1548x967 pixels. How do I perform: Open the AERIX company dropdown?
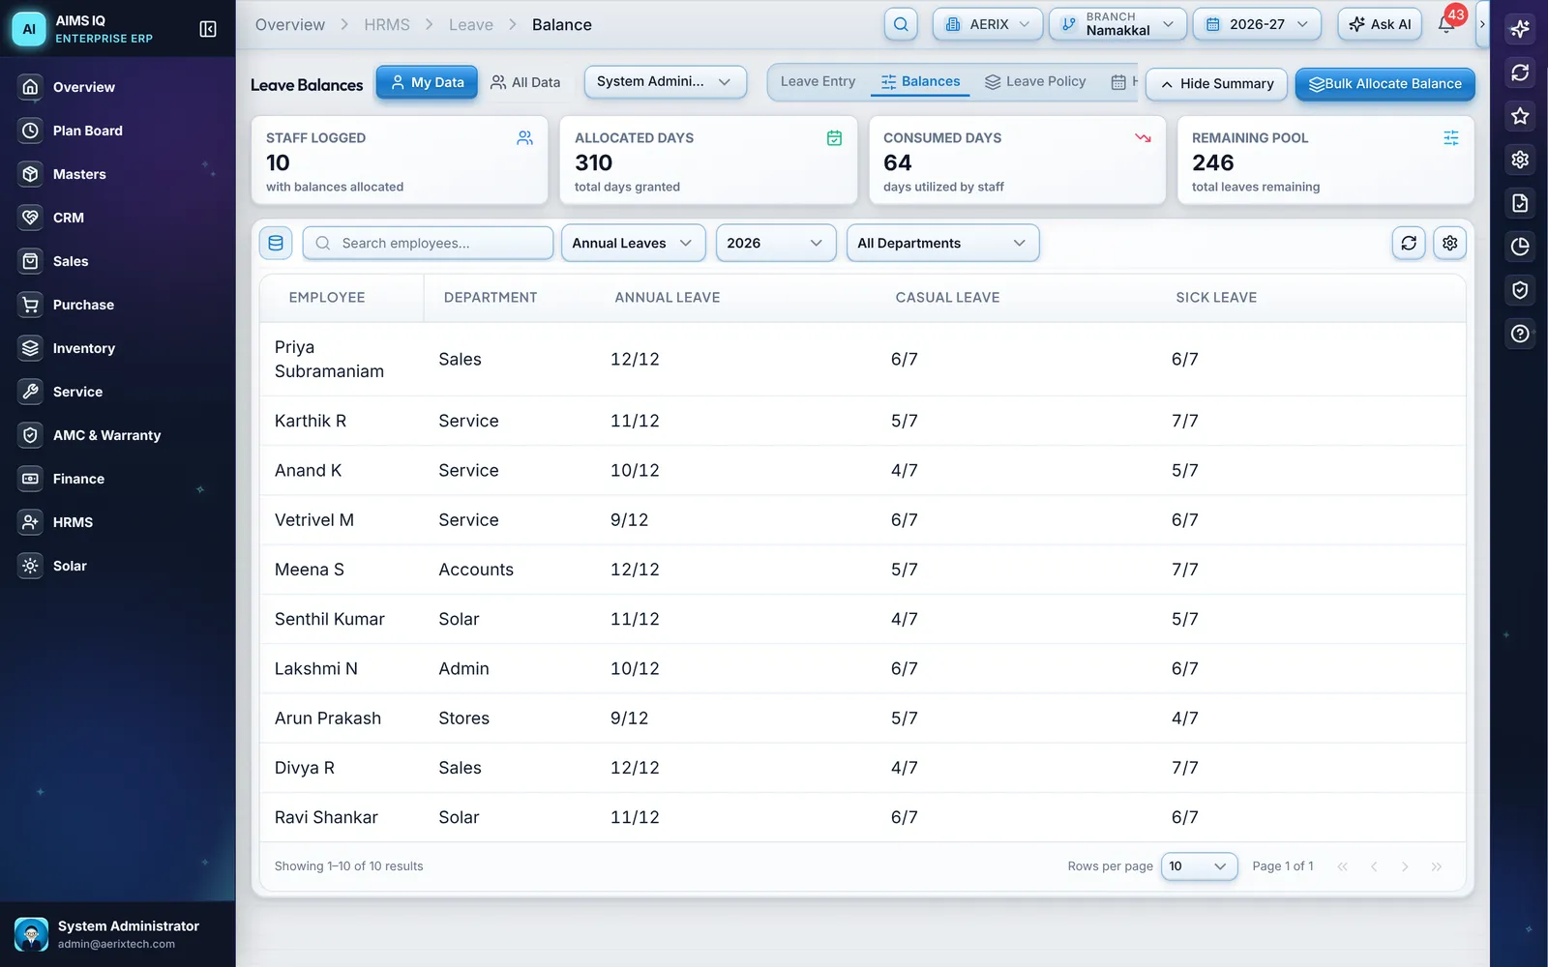pos(988,24)
